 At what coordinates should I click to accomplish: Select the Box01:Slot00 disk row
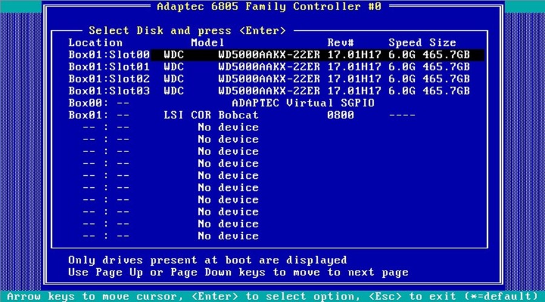(269, 55)
